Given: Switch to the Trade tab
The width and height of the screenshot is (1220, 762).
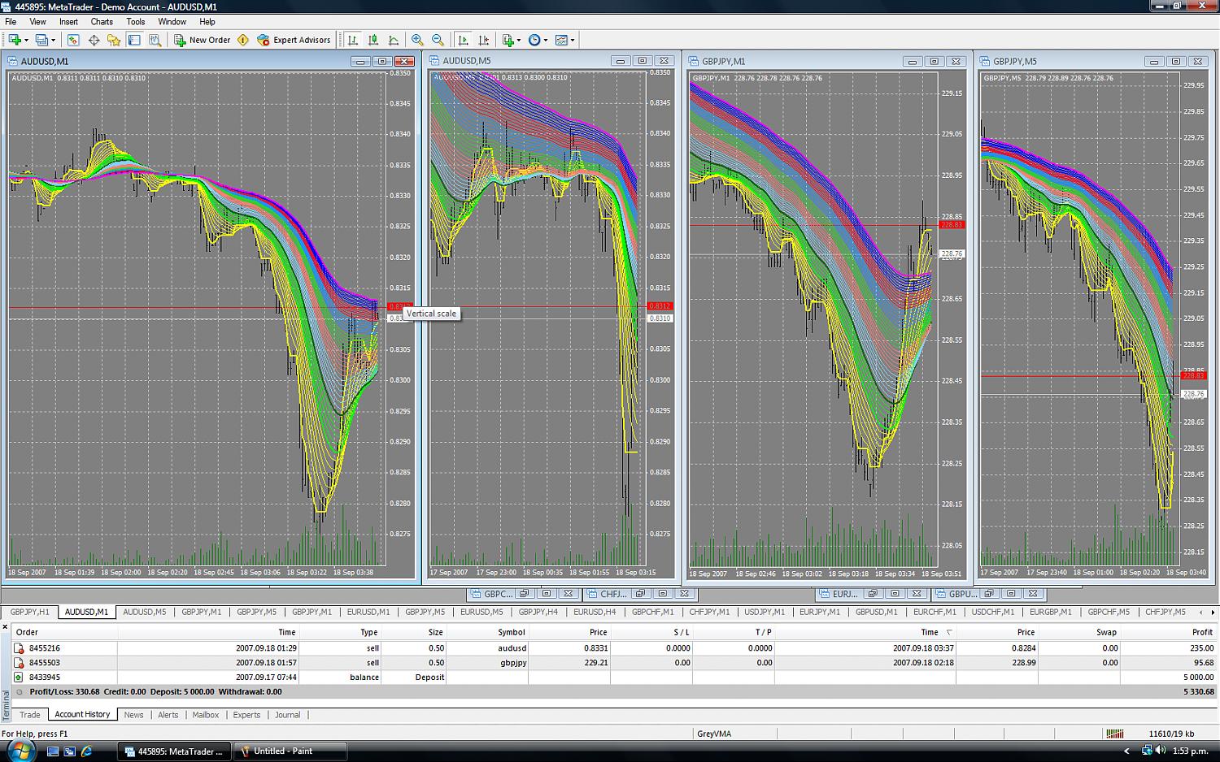Looking at the screenshot, I should pyautogui.click(x=30, y=715).
